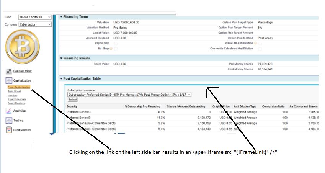Click the Anti Dilution Type column header
Image resolution: width=325 pixels, height=173 pixels.
click(x=245, y=106)
